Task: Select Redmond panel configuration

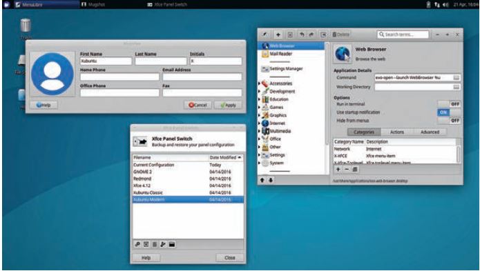Action: [x=188, y=179]
